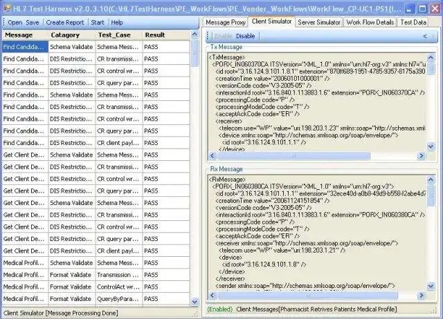Click Rx Message scroll left arrow
This screenshot has height=319, width=443.
coord(213,296)
